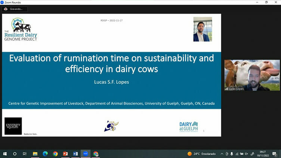Screen dimensions: 281x158
Task: Switch to PowerPoint in the taskbar
Action: [65, 154]
